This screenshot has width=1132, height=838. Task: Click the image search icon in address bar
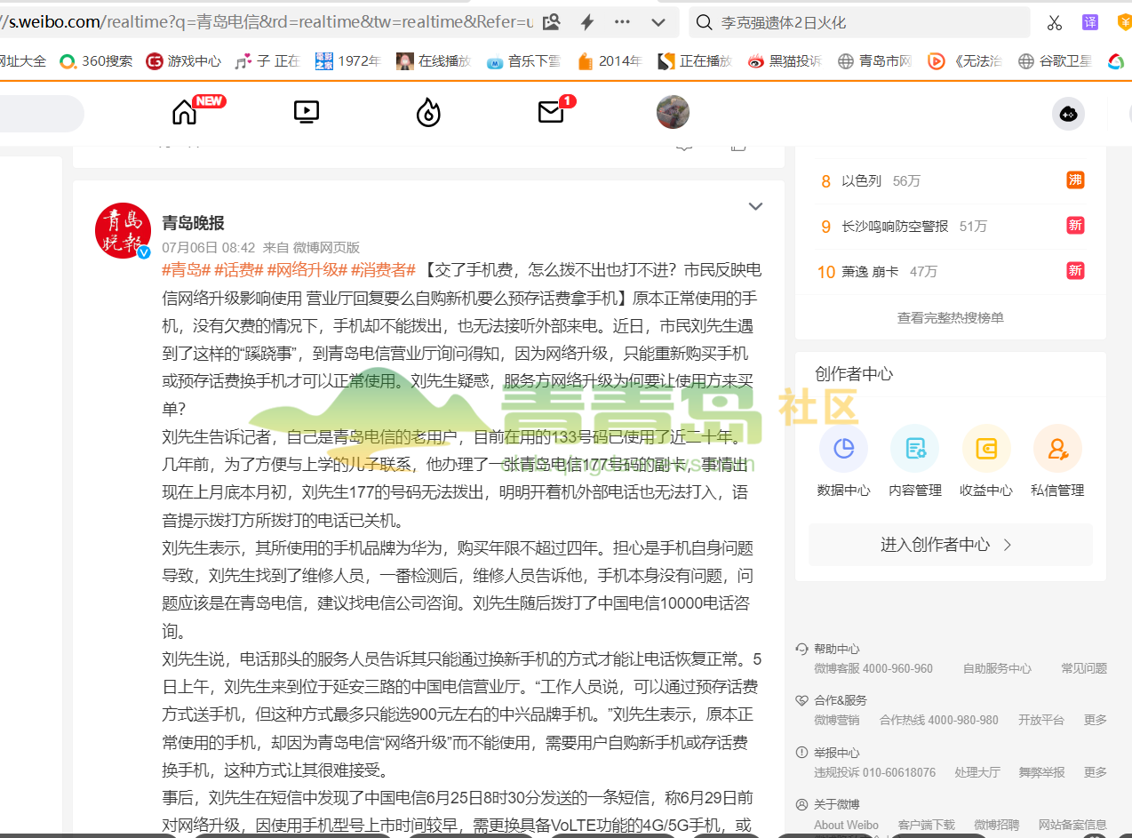click(x=551, y=22)
